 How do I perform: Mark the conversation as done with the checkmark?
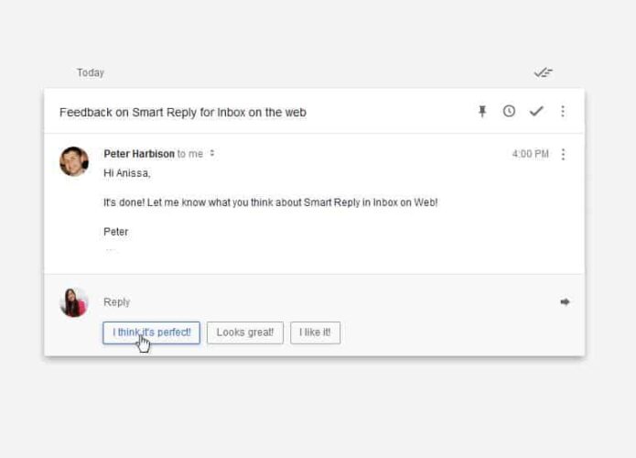tap(536, 111)
